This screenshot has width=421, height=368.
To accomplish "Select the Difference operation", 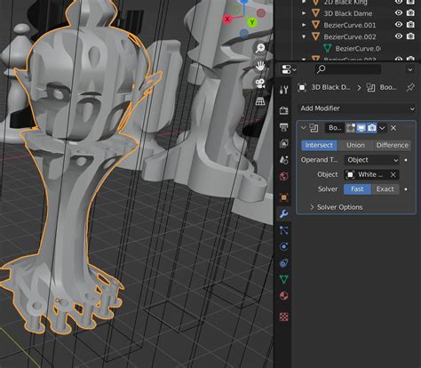I will (393, 145).
